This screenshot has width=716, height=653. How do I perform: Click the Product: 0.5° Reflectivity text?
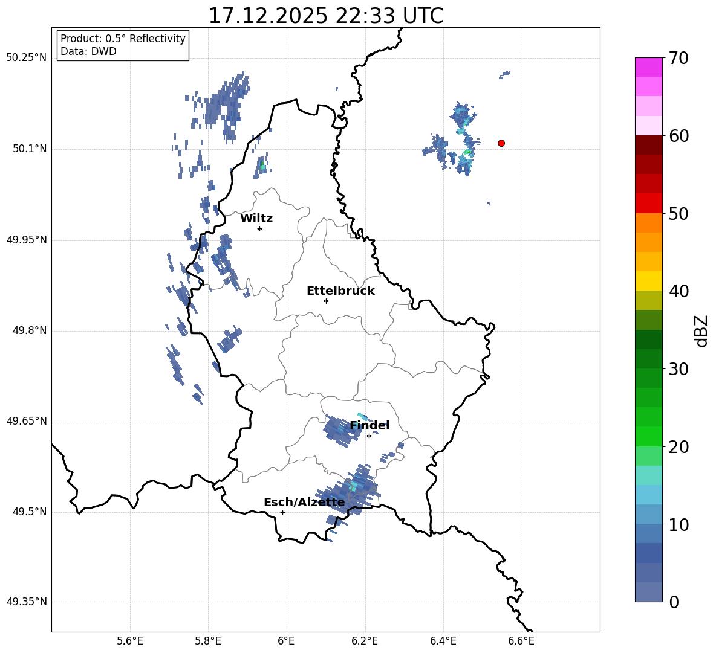point(123,39)
